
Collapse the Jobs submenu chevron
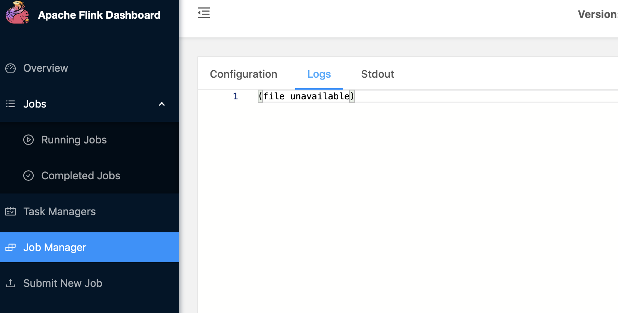click(x=162, y=104)
